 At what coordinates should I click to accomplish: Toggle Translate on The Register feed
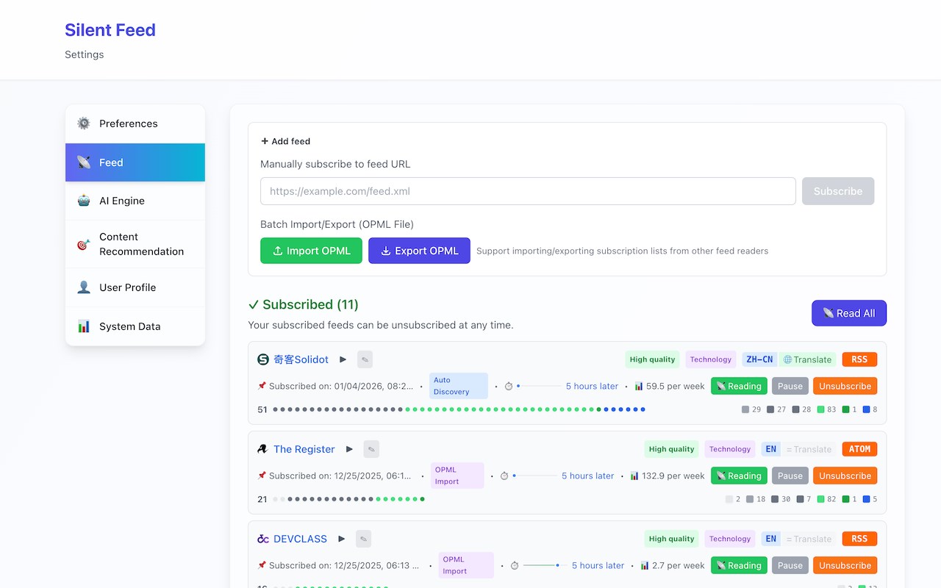click(808, 449)
